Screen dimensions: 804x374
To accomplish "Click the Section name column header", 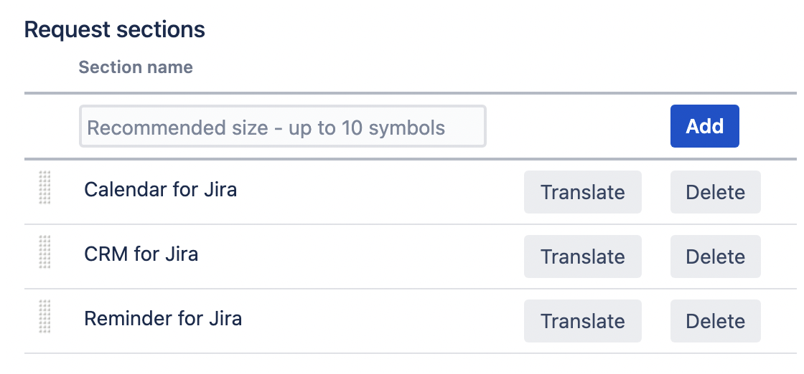I will coord(136,67).
